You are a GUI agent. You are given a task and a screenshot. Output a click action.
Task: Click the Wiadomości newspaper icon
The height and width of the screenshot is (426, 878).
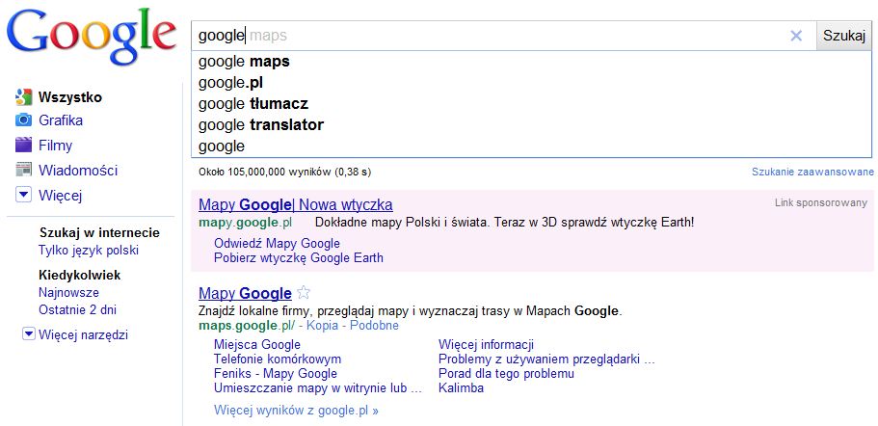click(x=23, y=170)
